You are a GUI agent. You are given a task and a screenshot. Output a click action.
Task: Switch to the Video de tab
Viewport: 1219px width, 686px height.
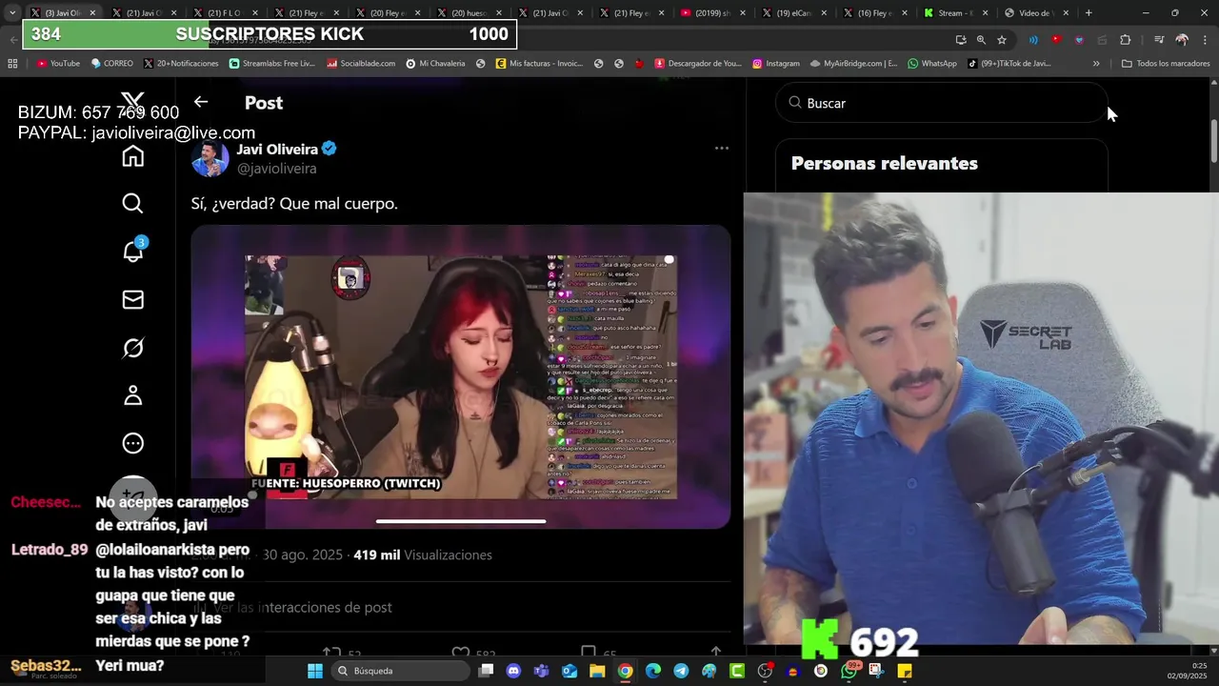1037,13
